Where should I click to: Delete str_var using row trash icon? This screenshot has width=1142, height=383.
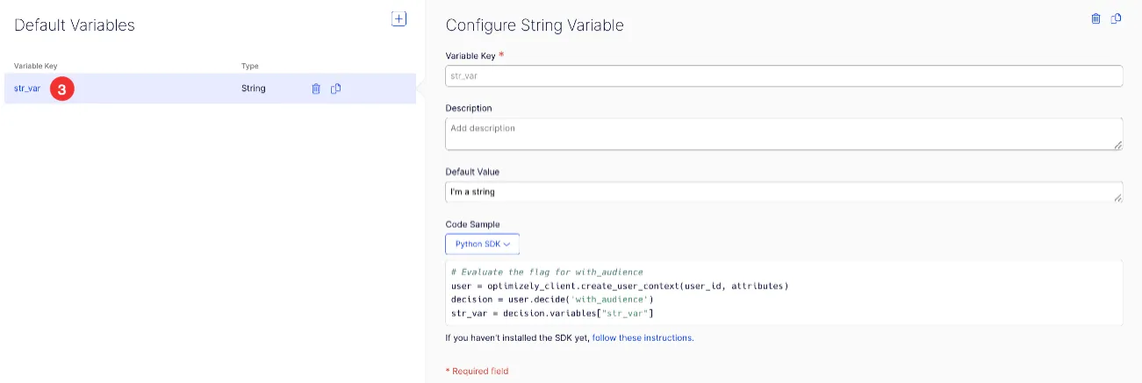(x=316, y=89)
